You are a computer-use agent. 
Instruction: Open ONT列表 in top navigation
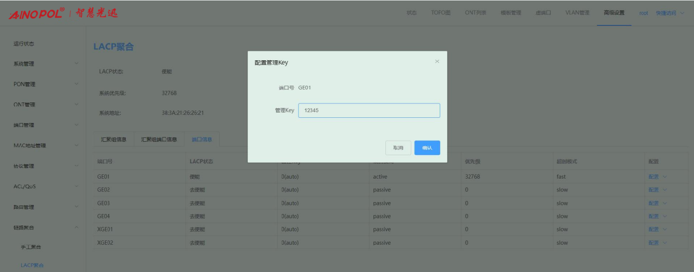(x=475, y=13)
